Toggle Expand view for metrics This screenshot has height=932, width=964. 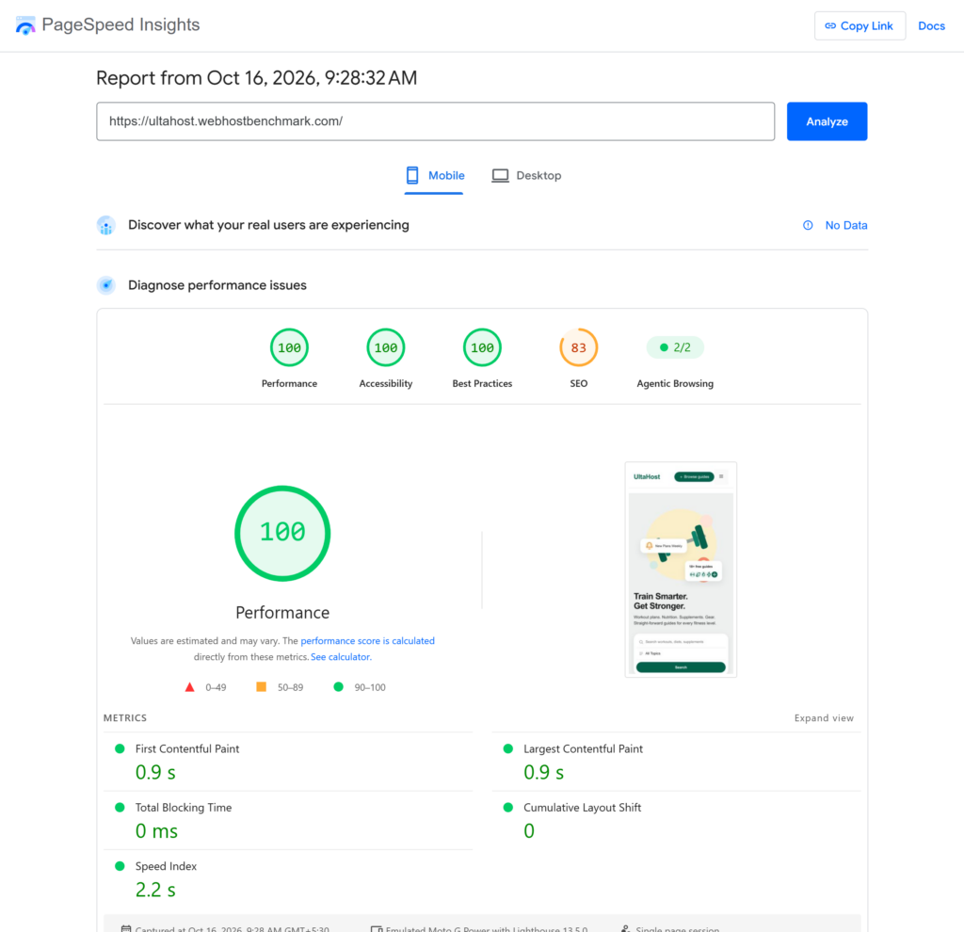click(824, 718)
